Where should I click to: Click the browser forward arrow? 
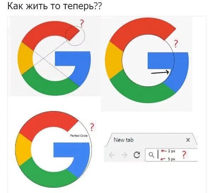124,155
